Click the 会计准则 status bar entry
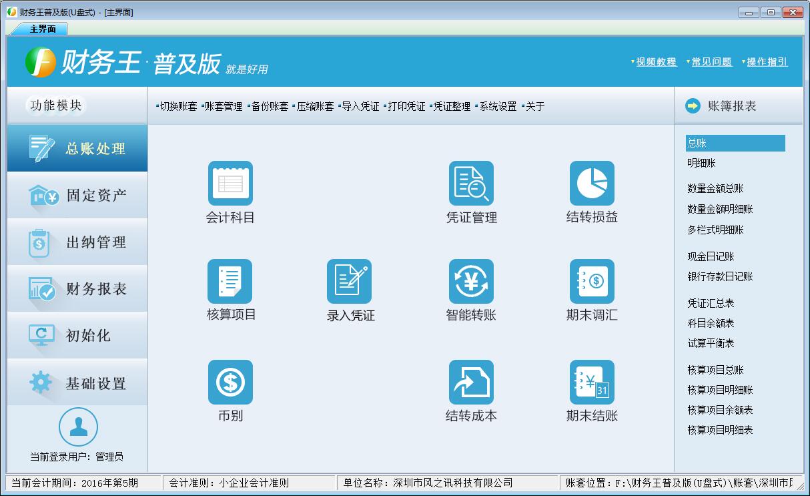Viewport: 810px width, 496px height. pyautogui.click(x=249, y=483)
